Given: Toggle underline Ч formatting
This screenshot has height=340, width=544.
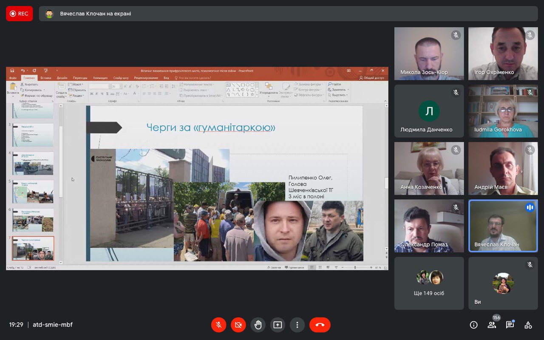Looking at the screenshot, I should point(102,93).
